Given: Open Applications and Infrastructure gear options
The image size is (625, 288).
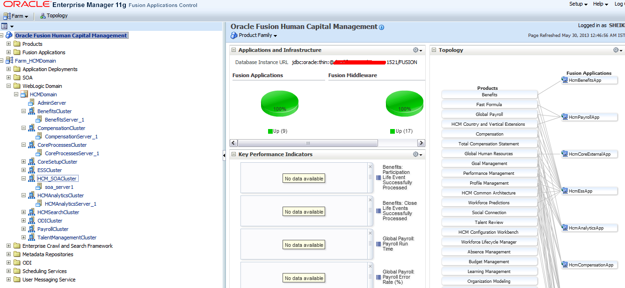Looking at the screenshot, I should point(417,50).
